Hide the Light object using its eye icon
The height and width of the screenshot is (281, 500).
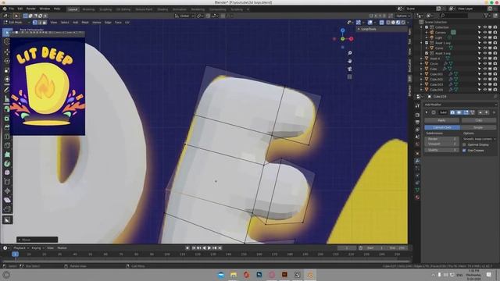484,37
